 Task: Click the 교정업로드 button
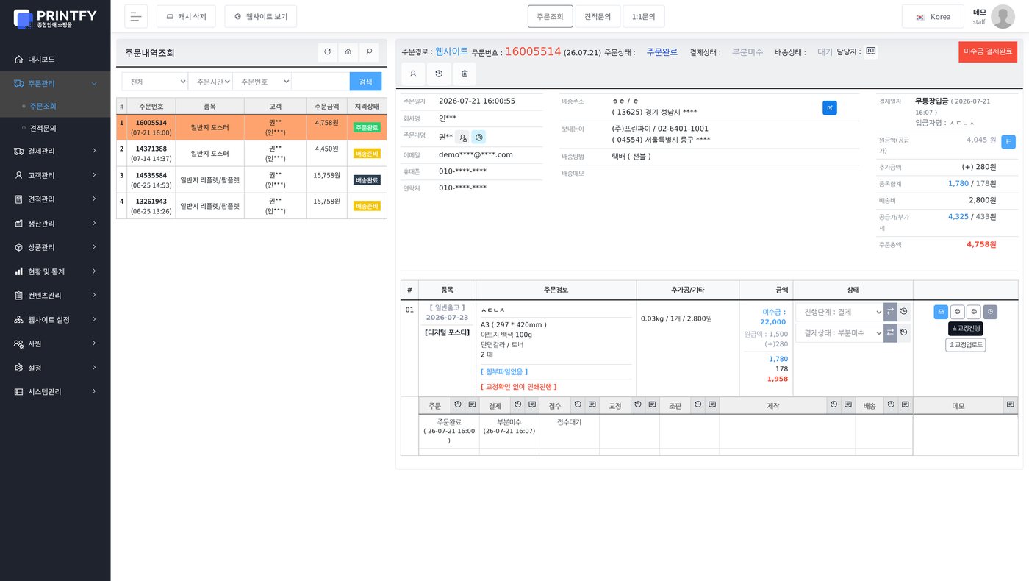tap(966, 345)
